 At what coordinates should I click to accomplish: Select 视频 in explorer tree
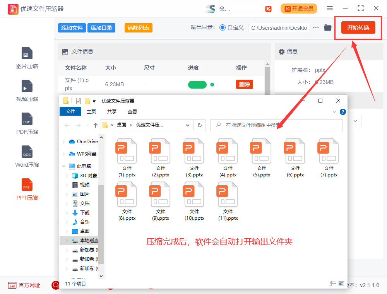point(84,185)
